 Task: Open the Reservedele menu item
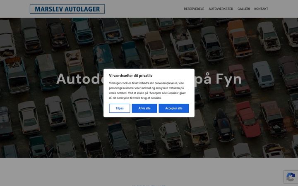click(x=194, y=9)
